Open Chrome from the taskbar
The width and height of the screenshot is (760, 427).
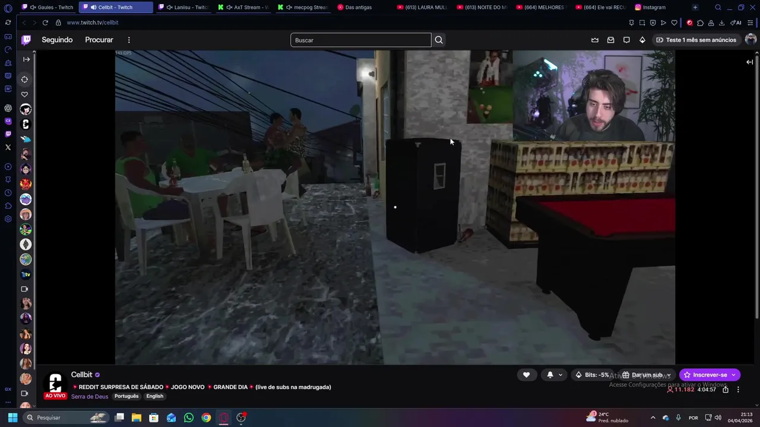click(206, 418)
